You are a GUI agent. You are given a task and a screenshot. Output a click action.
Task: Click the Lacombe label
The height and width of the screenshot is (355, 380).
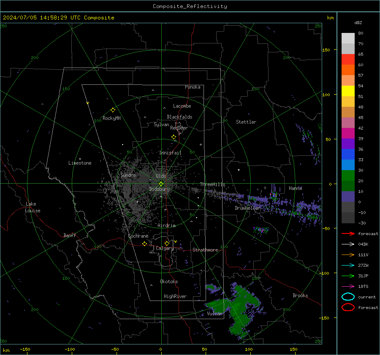(x=182, y=106)
